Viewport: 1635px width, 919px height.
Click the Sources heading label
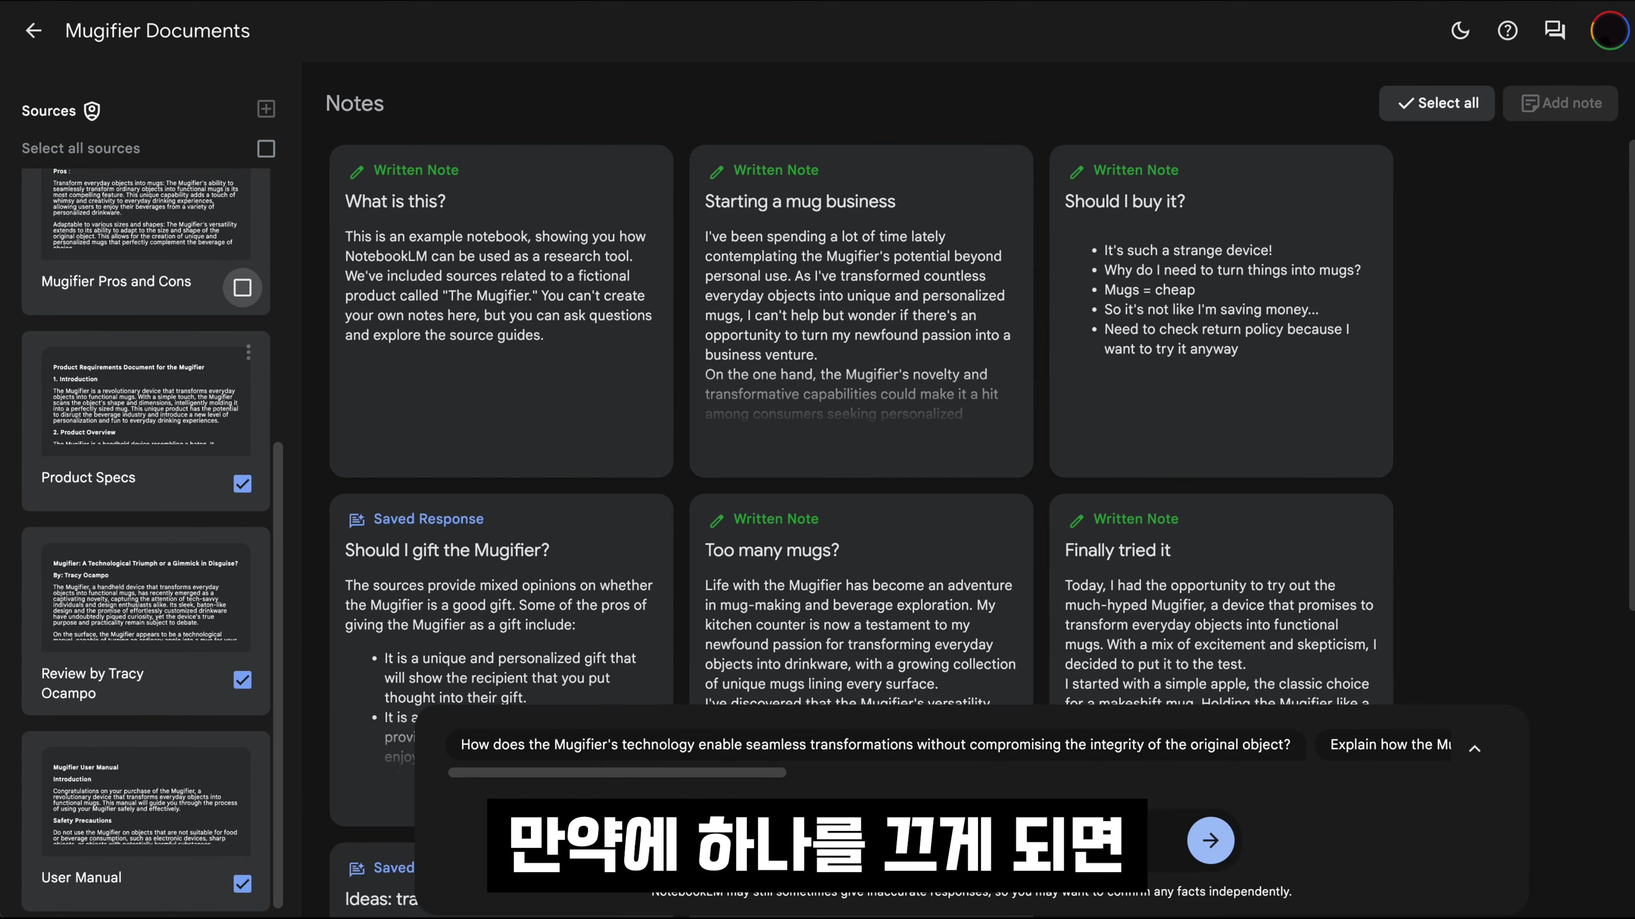pos(48,111)
